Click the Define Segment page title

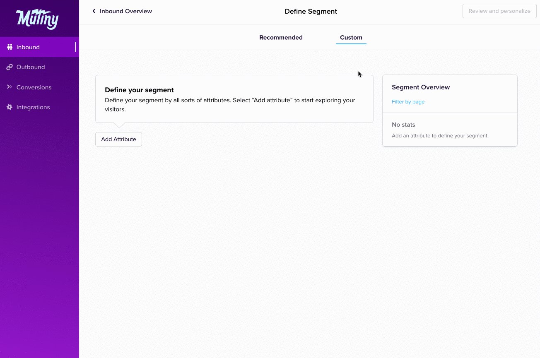point(311,12)
